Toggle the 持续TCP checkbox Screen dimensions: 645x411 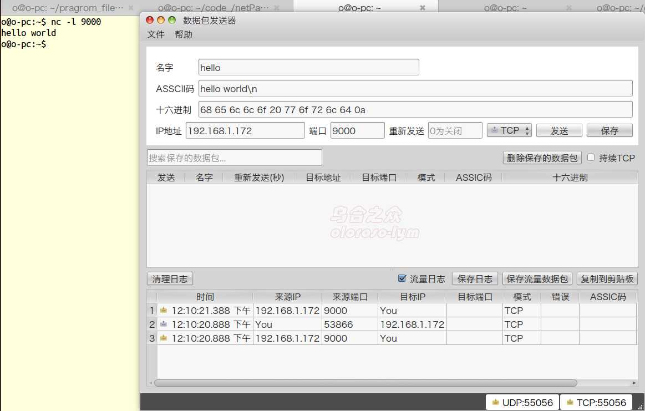[591, 158]
